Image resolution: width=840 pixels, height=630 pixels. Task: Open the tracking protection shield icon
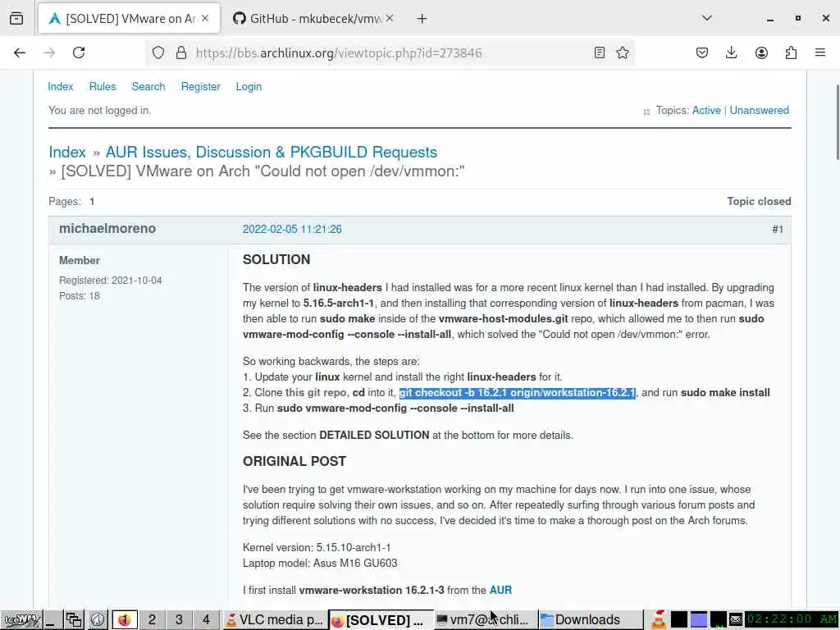pos(158,52)
